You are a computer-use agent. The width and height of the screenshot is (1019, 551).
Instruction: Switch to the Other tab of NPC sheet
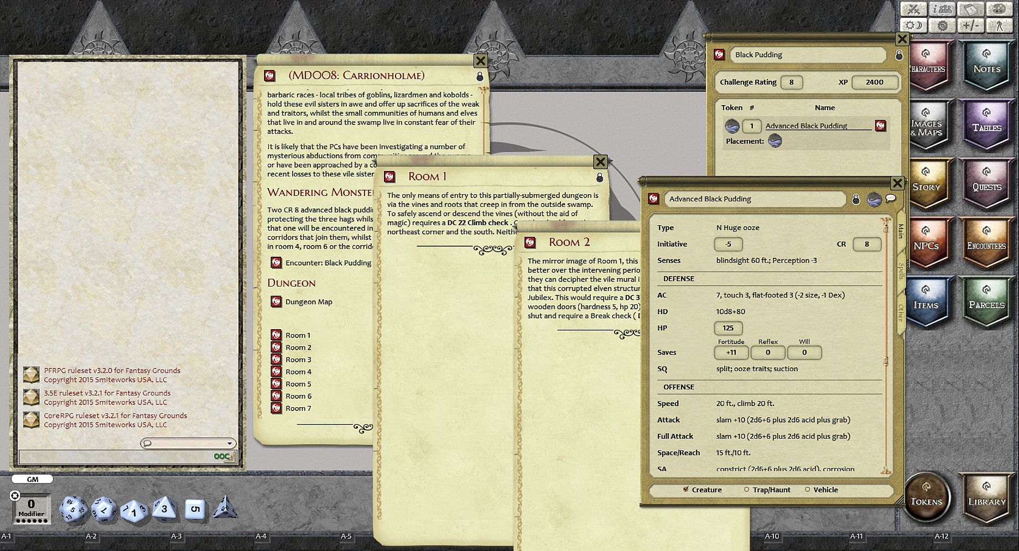click(901, 313)
